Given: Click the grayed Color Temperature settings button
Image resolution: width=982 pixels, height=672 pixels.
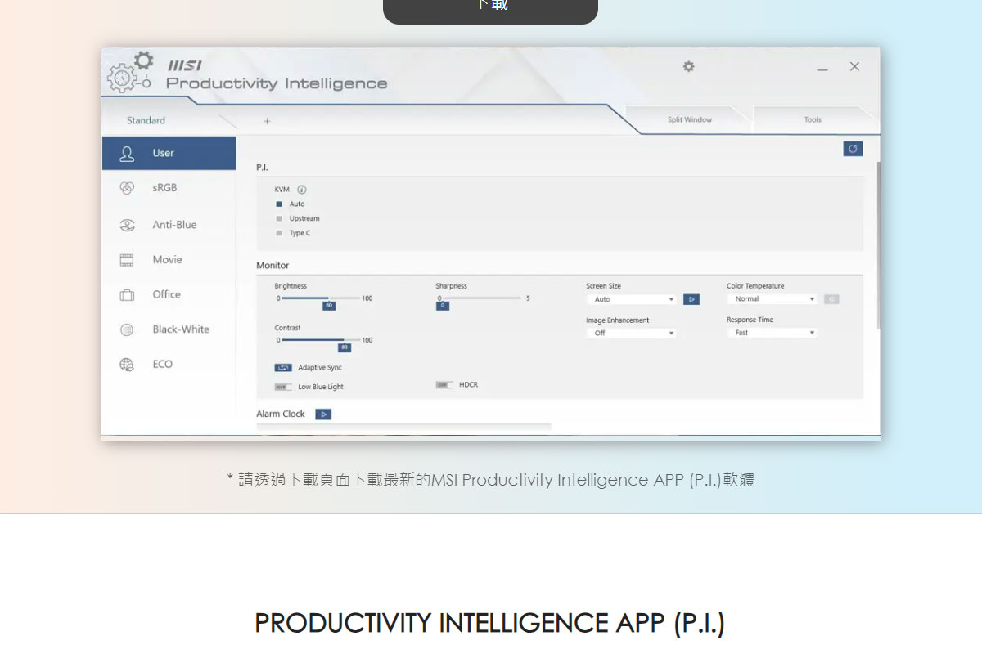Looking at the screenshot, I should [x=831, y=299].
